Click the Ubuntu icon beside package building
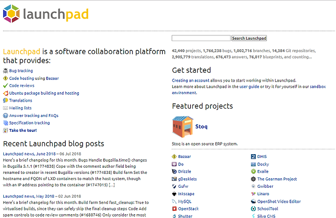 (5, 93)
